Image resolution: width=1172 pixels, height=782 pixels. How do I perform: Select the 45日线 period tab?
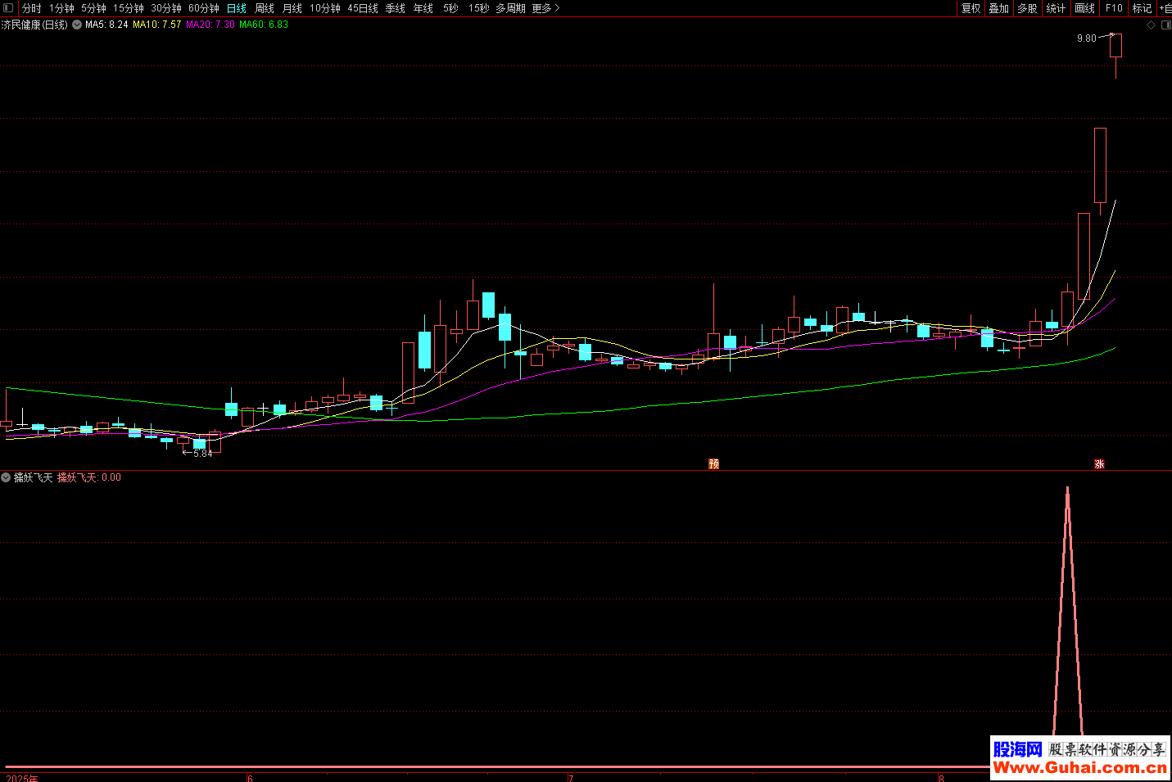(x=363, y=8)
